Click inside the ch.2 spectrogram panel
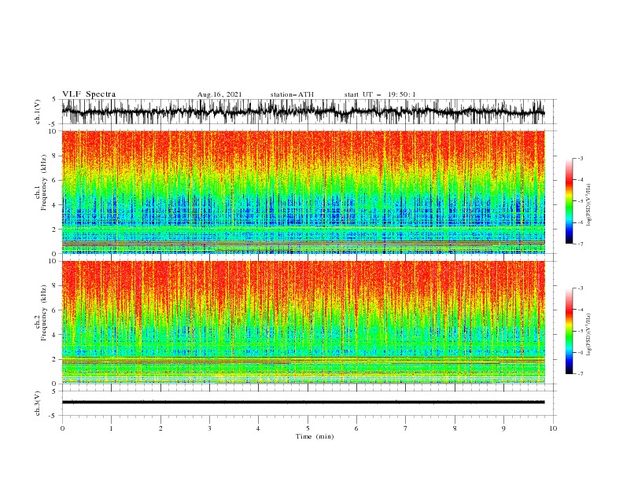This screenshot has height=481, width=623. [x=304, y=322]
